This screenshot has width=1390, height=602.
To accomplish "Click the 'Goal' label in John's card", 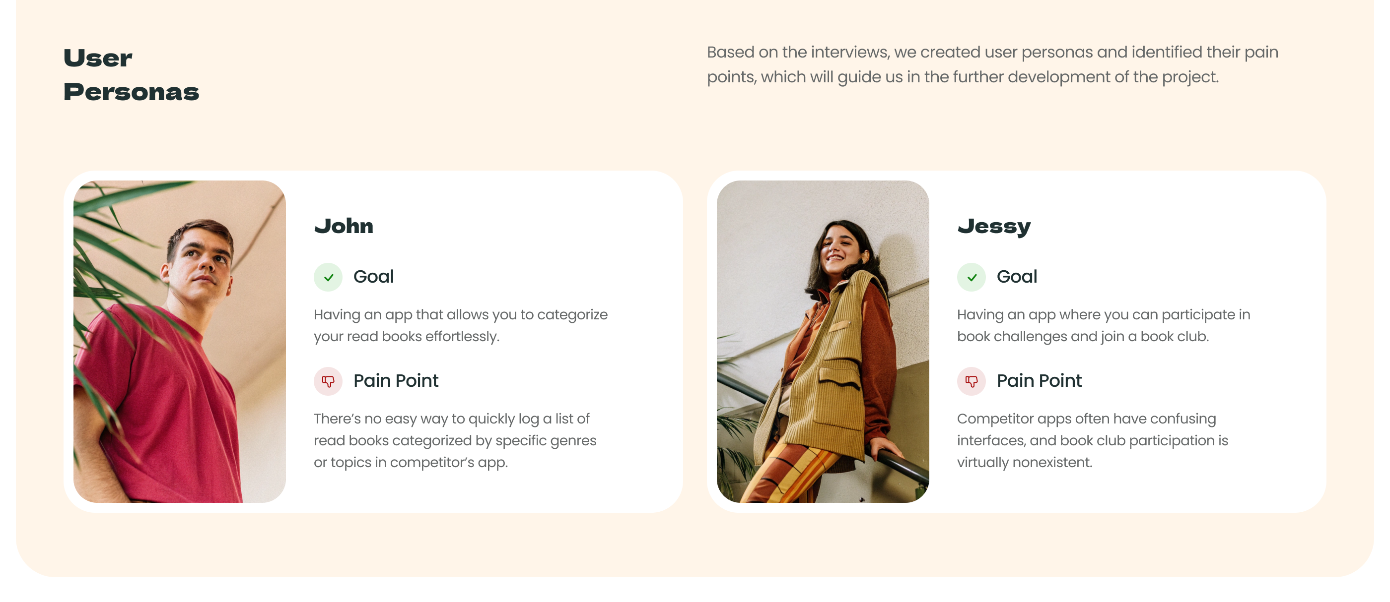I will (373, 277).
